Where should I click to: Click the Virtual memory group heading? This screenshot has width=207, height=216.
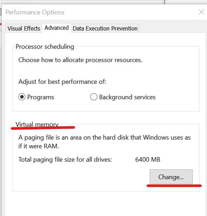click(37, 124)
